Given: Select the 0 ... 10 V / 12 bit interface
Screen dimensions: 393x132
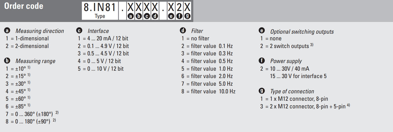Looking at the screenshot, I should pos(101,69).
